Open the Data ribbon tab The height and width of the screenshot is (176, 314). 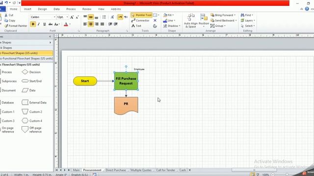pos(56,9)
